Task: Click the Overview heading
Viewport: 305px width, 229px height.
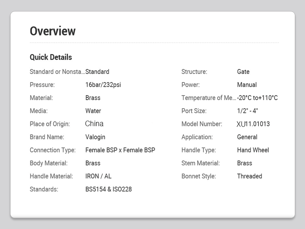Action: point(53,31)
